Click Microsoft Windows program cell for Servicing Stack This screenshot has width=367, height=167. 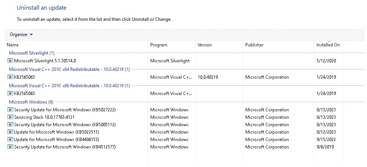169,117
